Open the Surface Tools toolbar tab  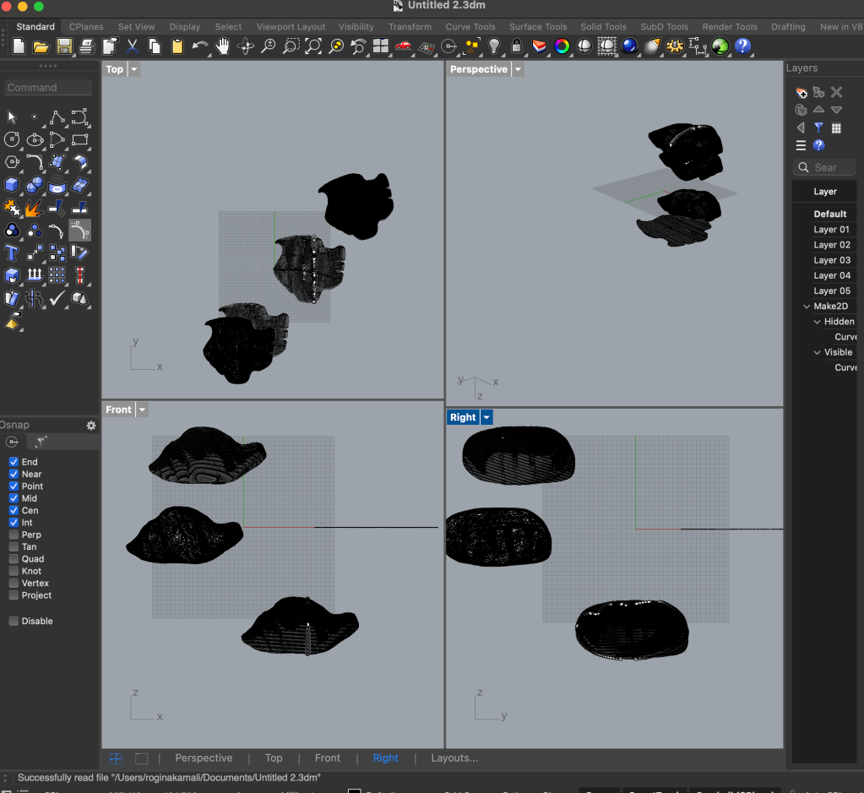coord(538,27)
